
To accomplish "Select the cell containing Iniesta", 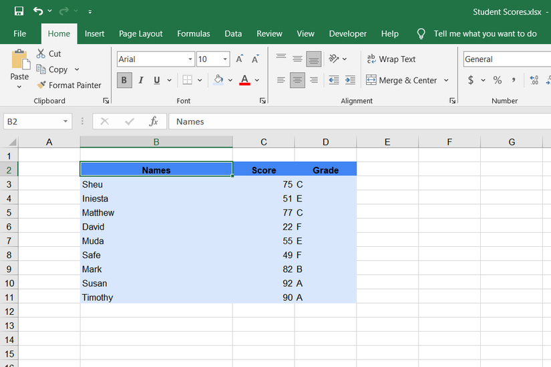I will 156,199.
